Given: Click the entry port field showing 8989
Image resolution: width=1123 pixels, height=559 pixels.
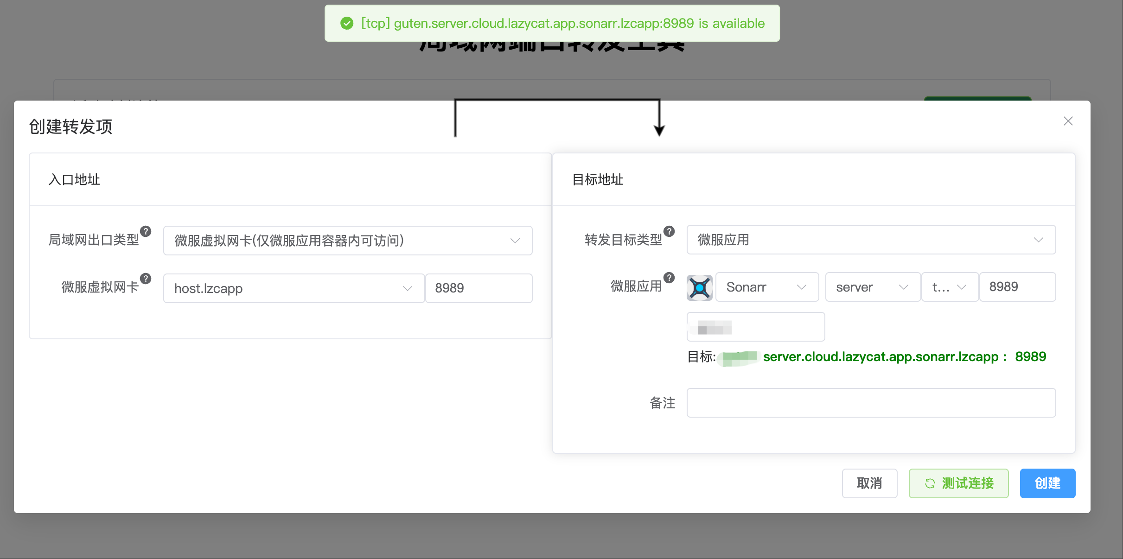Looking at the screenshot, I should pos(479,288).
